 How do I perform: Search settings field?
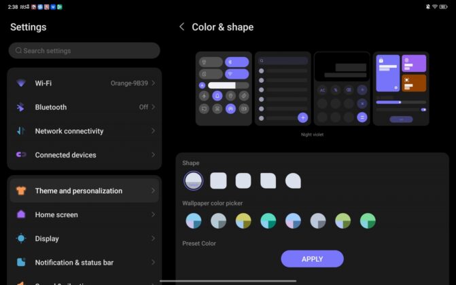click(x=84, y=50)
